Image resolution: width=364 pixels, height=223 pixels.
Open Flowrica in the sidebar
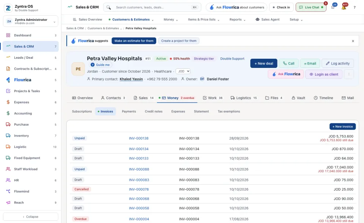tap(31, 80)
